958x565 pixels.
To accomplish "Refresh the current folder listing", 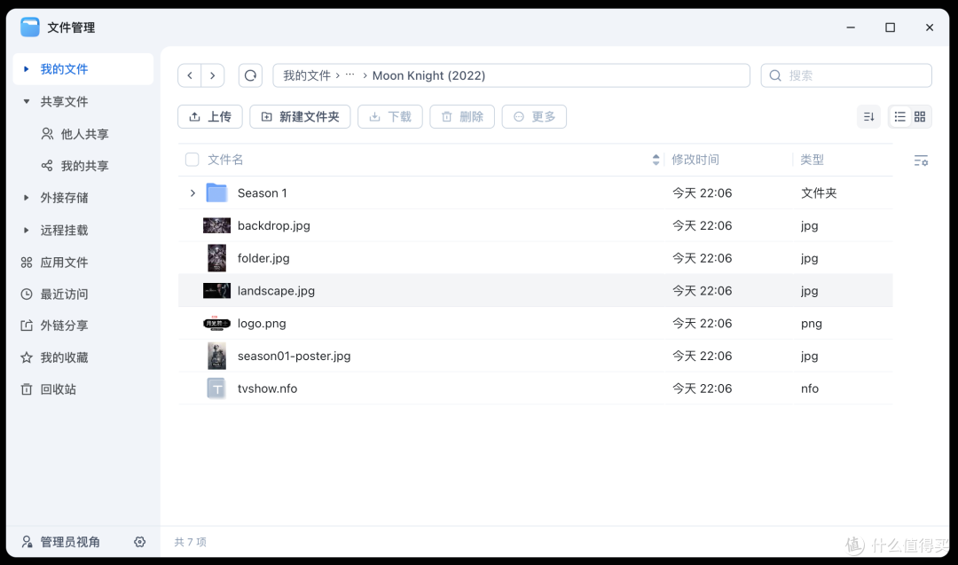I will (250, 75).
